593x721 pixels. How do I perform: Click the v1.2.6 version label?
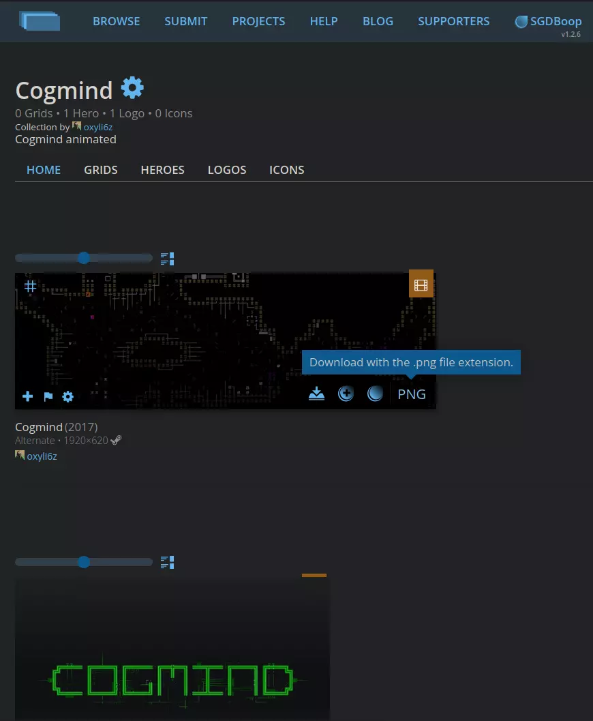point(571,34)
